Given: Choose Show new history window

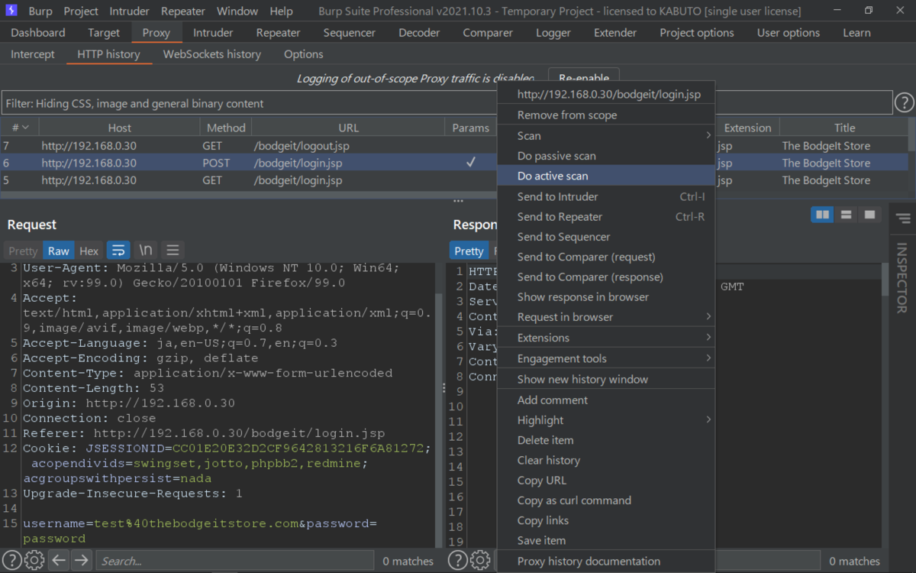Looking at the screenshot, I should (606, 379).
